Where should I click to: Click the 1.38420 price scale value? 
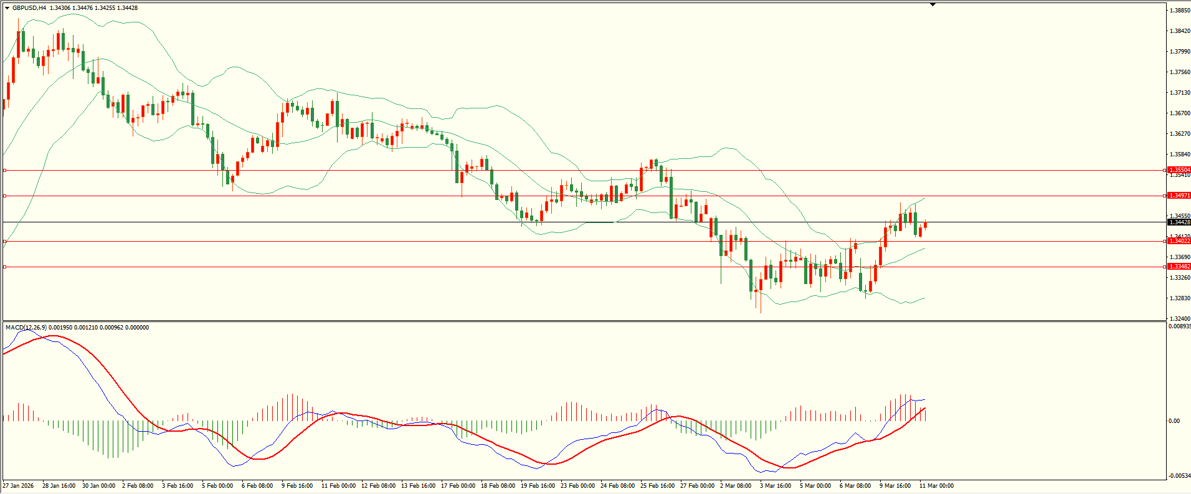[x=1180, y=31]
